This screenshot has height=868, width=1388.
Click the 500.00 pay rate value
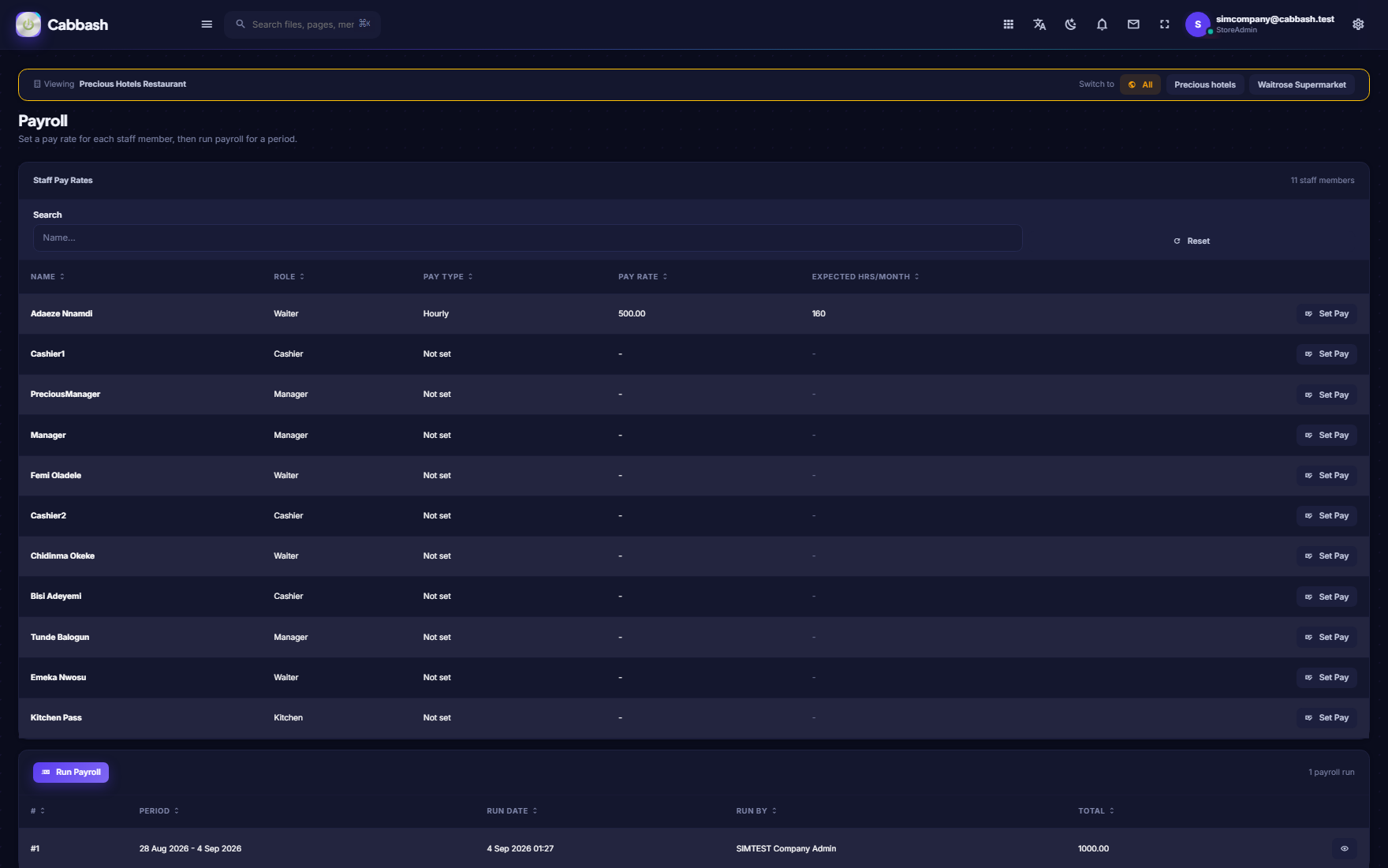(x=632, y=314)
